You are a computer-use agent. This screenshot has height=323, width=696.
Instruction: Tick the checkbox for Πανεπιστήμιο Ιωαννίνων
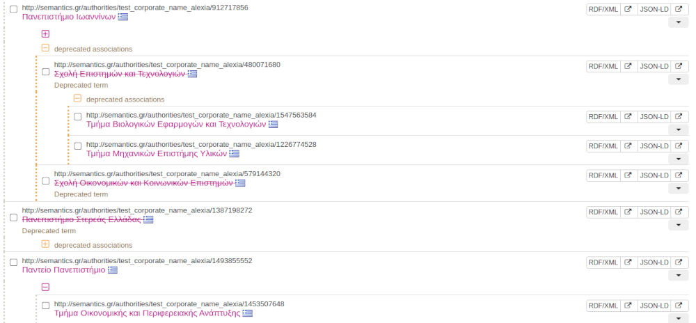(x=13, y=10)
